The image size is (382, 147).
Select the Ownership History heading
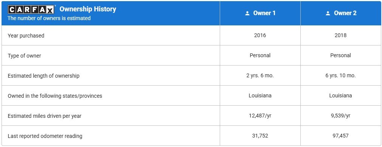click(x=88, y=9)
